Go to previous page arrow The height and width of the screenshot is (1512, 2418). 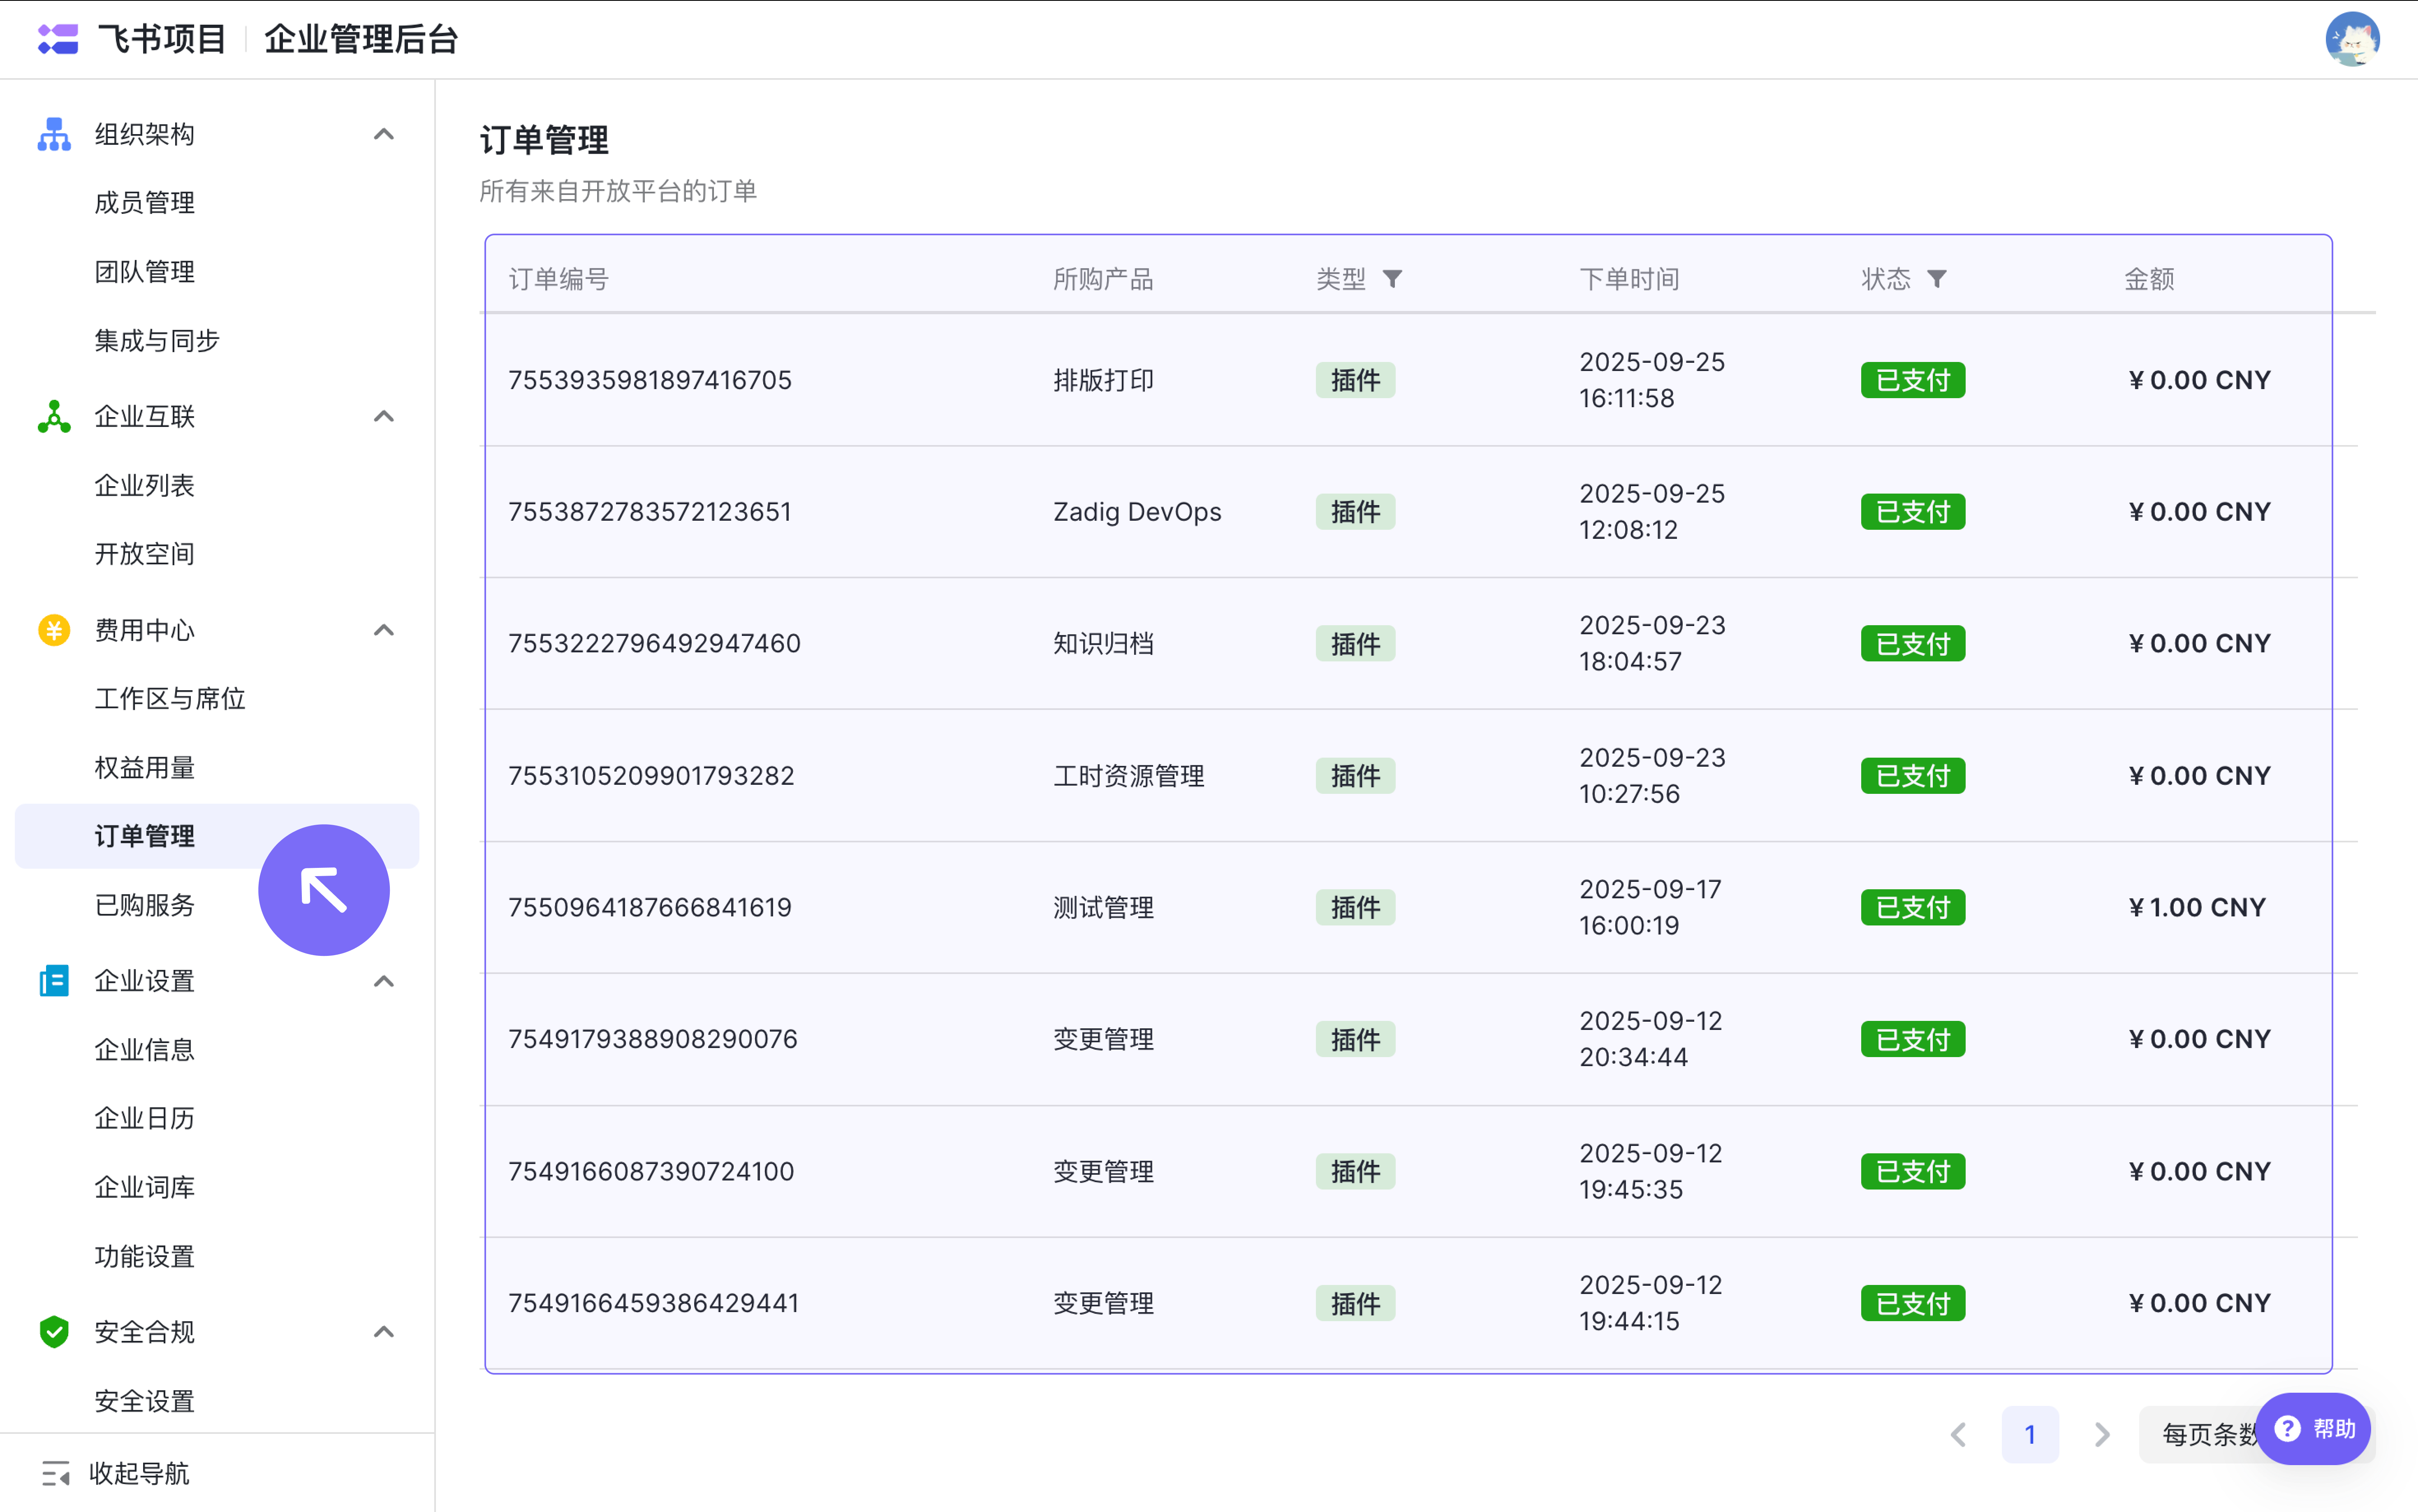coord(1959,1435)
